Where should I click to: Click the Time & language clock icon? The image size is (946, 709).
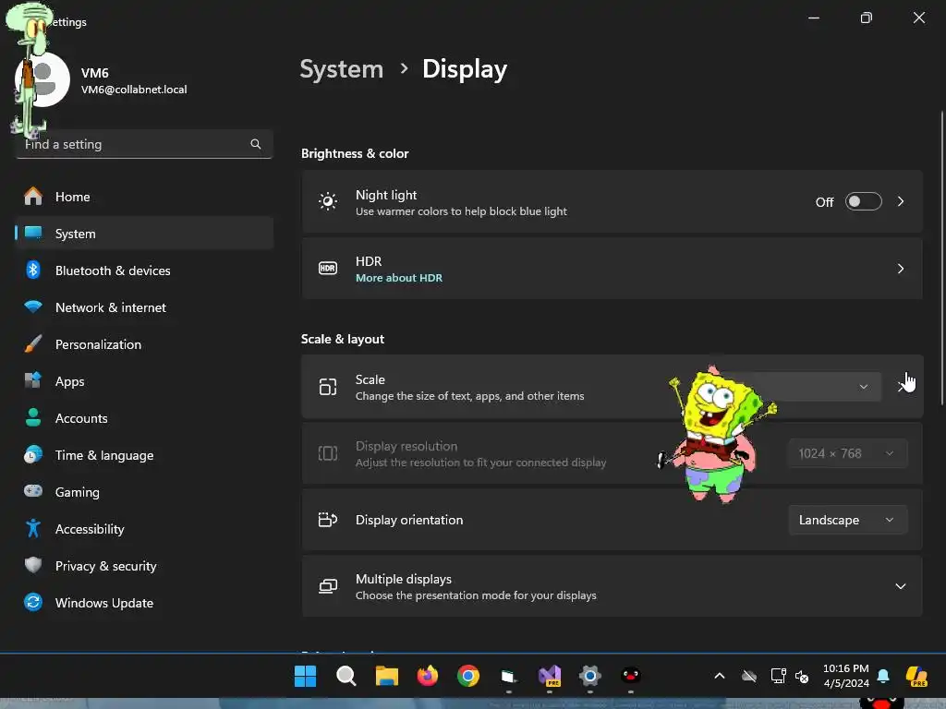click(33, 454)
